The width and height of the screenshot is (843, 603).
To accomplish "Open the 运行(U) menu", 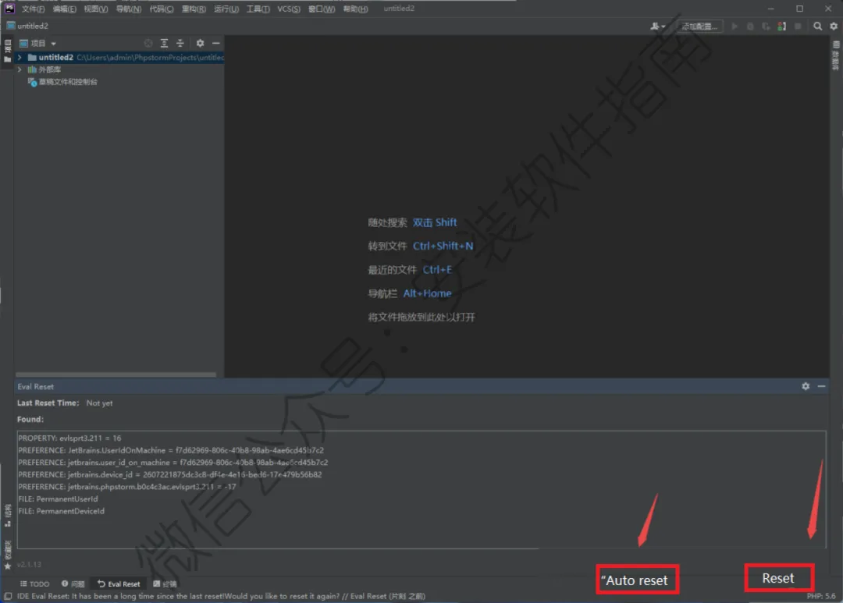I will (226, 9).
